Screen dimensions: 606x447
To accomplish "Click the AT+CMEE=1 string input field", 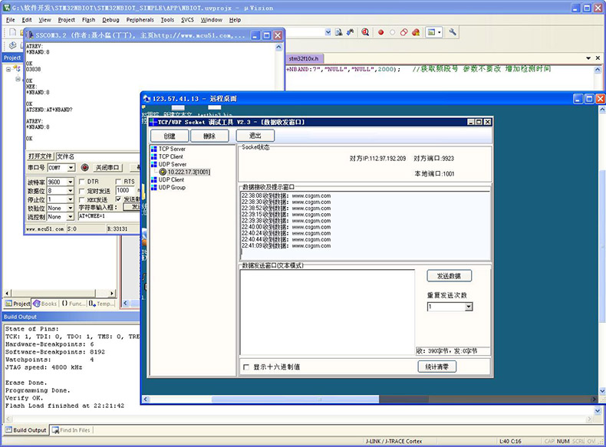I will click(x=109, y=216).
